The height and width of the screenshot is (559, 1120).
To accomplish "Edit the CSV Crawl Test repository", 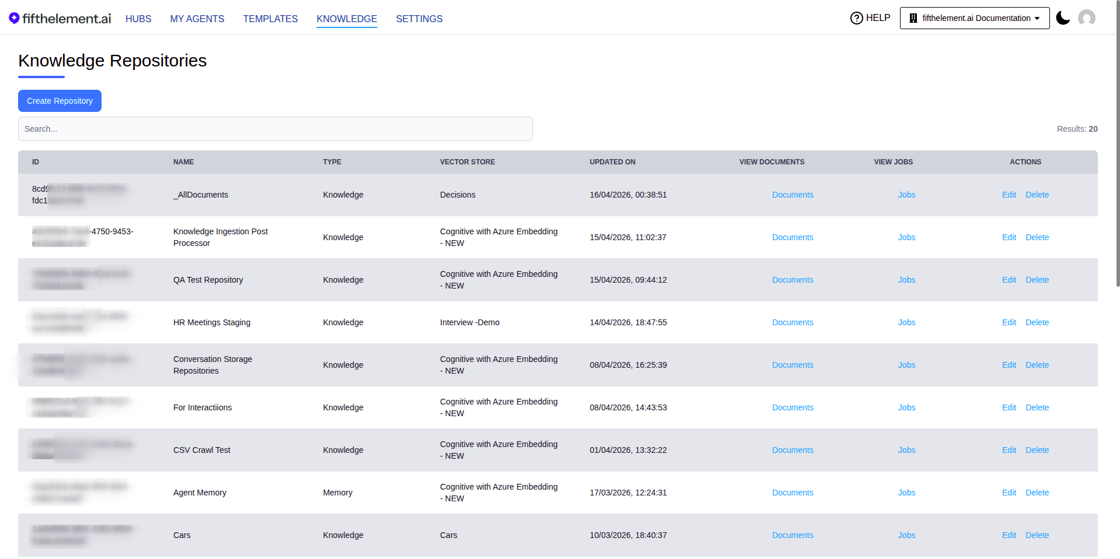I will point(1009,450).
